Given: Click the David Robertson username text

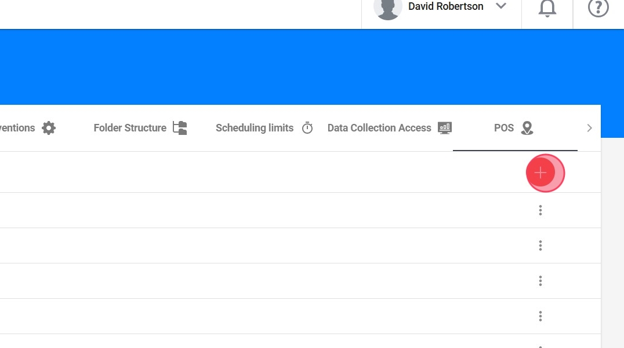Looking at the screenshot, I should click(x=445, y=6).
